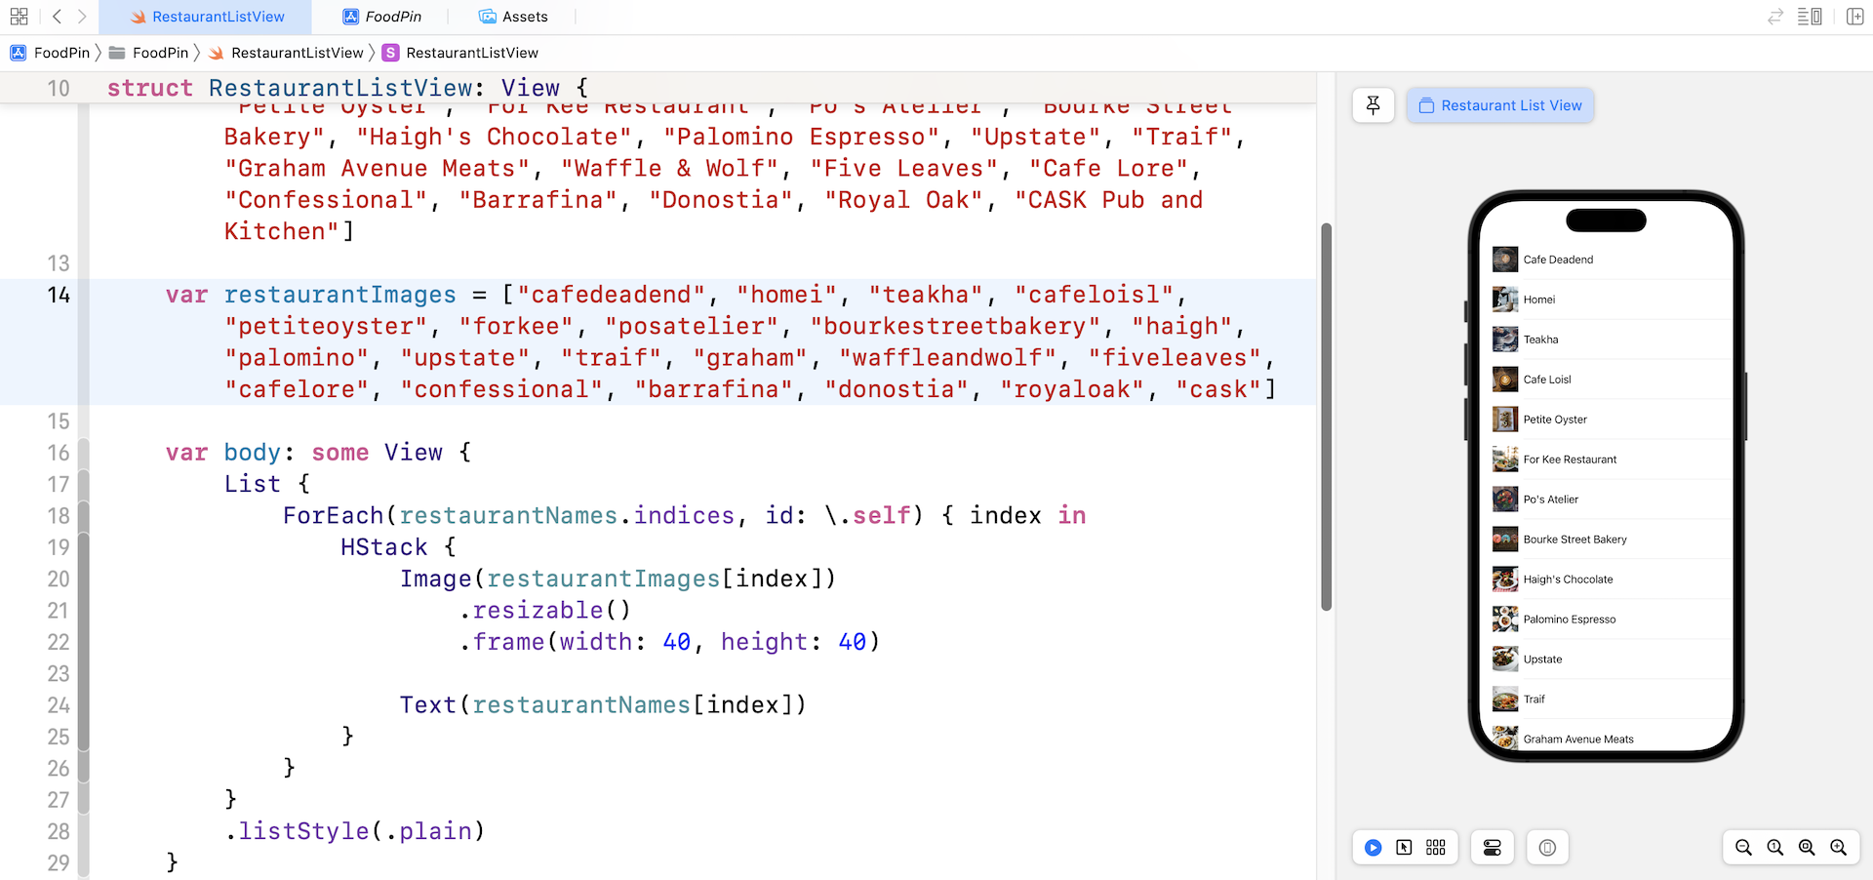Open the preview device selector
Screen dimensions: 1873x880
pyautogui.click(x=1547, y=848)
